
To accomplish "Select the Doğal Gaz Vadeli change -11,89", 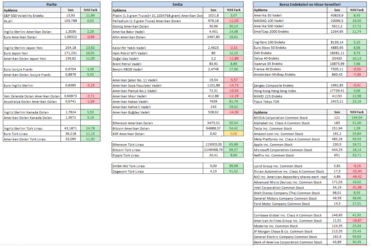I will (x=233, y=58).
